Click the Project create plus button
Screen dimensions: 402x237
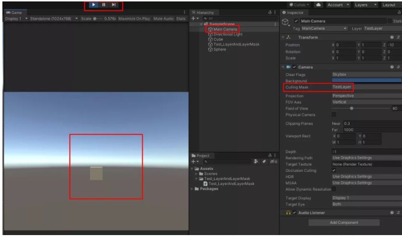tap(195, 161)
